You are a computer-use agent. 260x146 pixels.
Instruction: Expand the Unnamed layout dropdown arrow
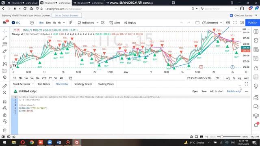pyautogui.click(x=221, y=23)
